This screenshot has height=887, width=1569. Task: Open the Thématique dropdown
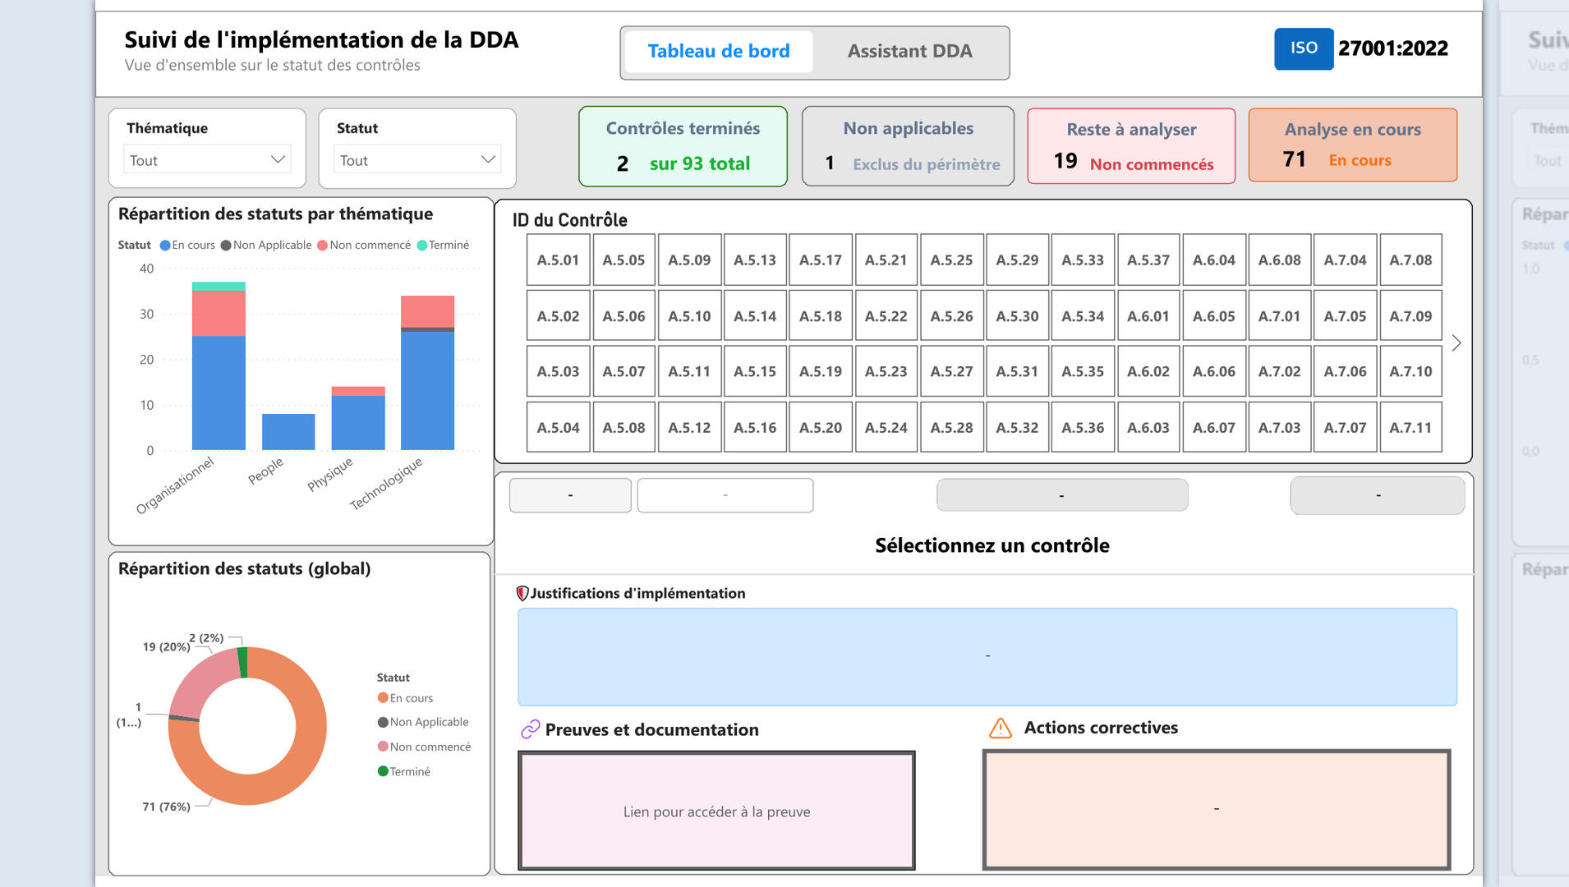click(207, 159)
